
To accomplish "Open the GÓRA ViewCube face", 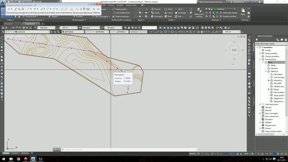I will click(234, 50).
